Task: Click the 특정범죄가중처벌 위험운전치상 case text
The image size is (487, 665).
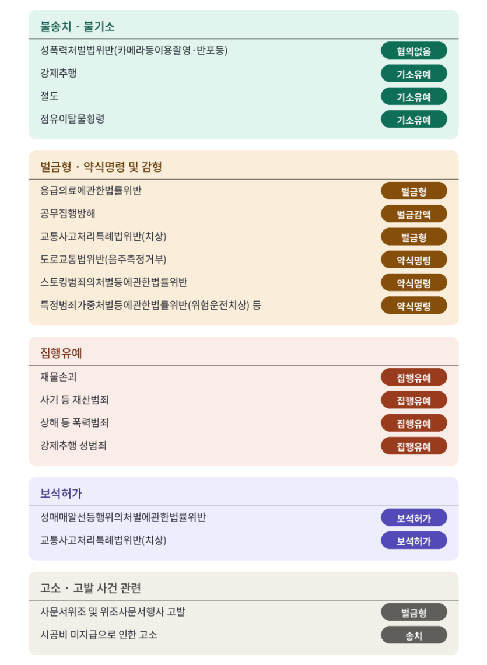Action: (x=150, y=305)
